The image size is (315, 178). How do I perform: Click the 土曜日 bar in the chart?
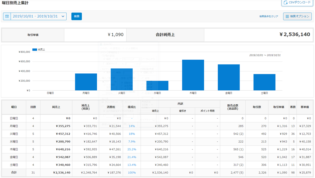point(264,82)
